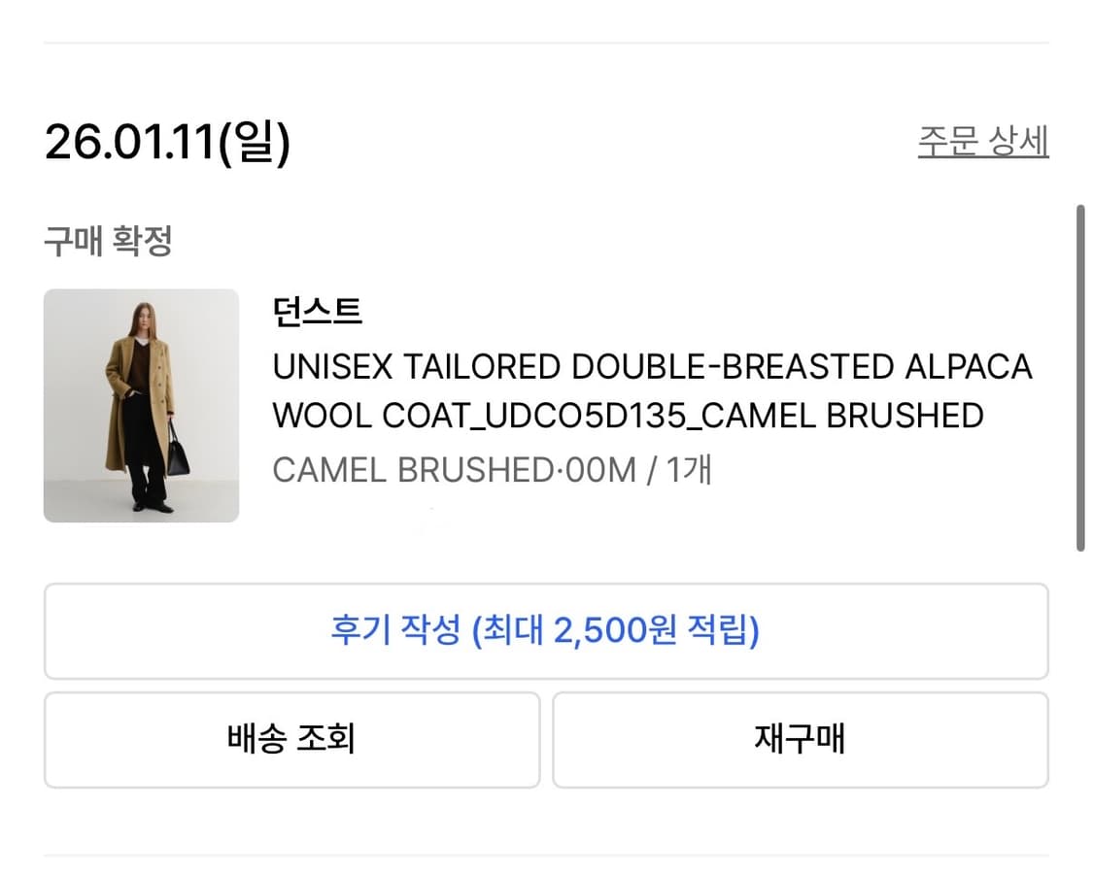Click the vertical scrollbar on the right
The height and width of the screenshot is (874, 1093).
pos(1080,377)
